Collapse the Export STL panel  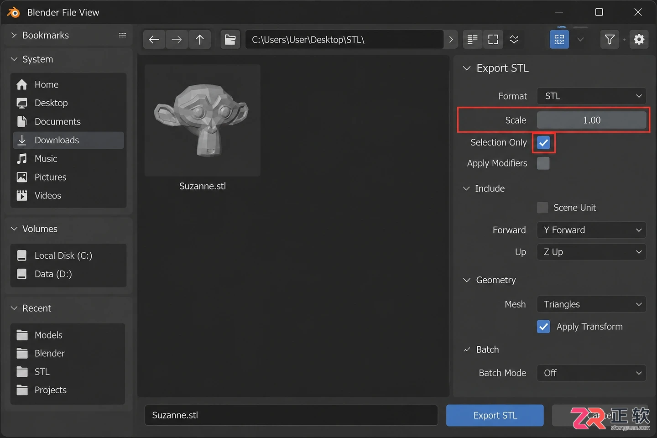(466, 68)
